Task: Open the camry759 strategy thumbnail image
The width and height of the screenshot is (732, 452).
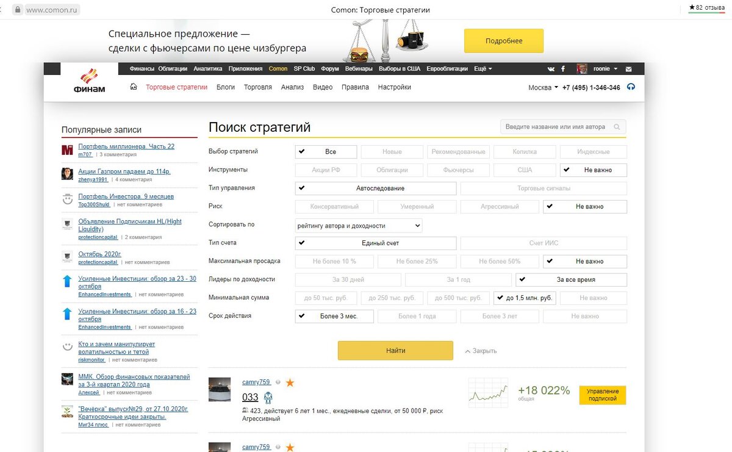Action: coord(220,389)
